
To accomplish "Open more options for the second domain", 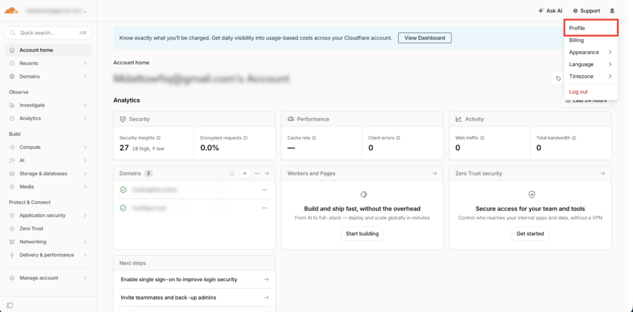I will (x=265, y=208).
